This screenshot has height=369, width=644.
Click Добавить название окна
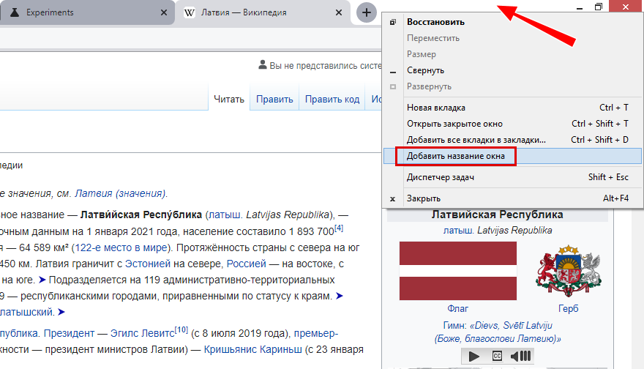pyautogui.click(x=512, y=156)
